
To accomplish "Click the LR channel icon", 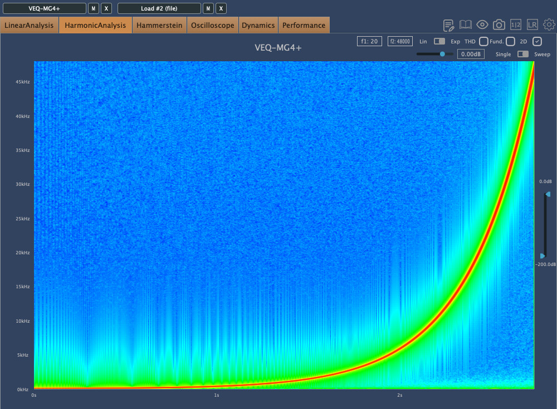I will point(532,25).
